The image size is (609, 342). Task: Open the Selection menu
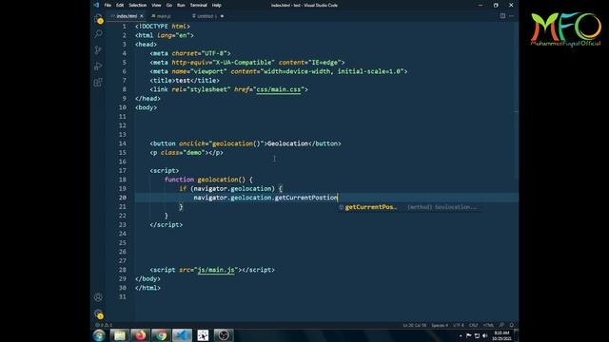(x=137, y=5)
